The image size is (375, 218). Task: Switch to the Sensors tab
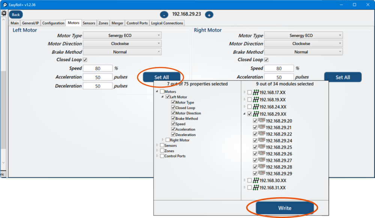[x=89, y=23]
